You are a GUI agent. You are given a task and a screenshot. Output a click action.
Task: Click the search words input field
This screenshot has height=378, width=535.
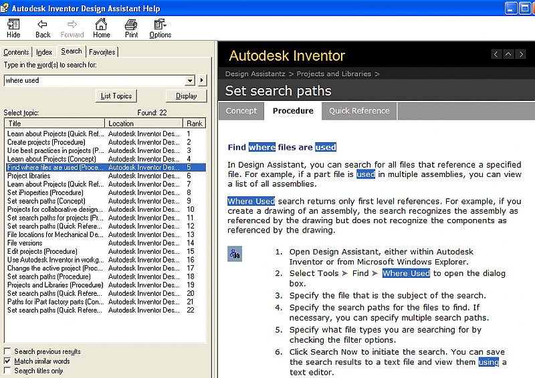point(94,80)
